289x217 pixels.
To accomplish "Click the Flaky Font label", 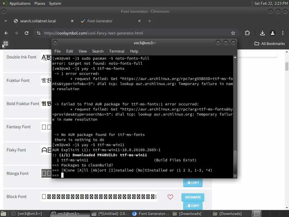I will [16, 150].
